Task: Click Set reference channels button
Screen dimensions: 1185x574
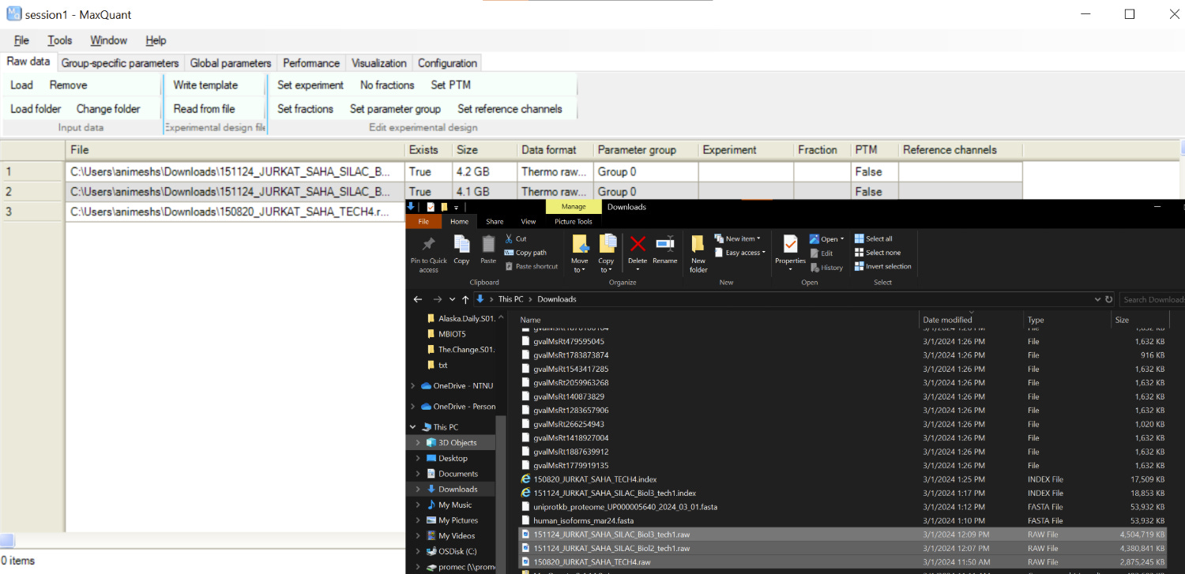Action: click(510, 109)
